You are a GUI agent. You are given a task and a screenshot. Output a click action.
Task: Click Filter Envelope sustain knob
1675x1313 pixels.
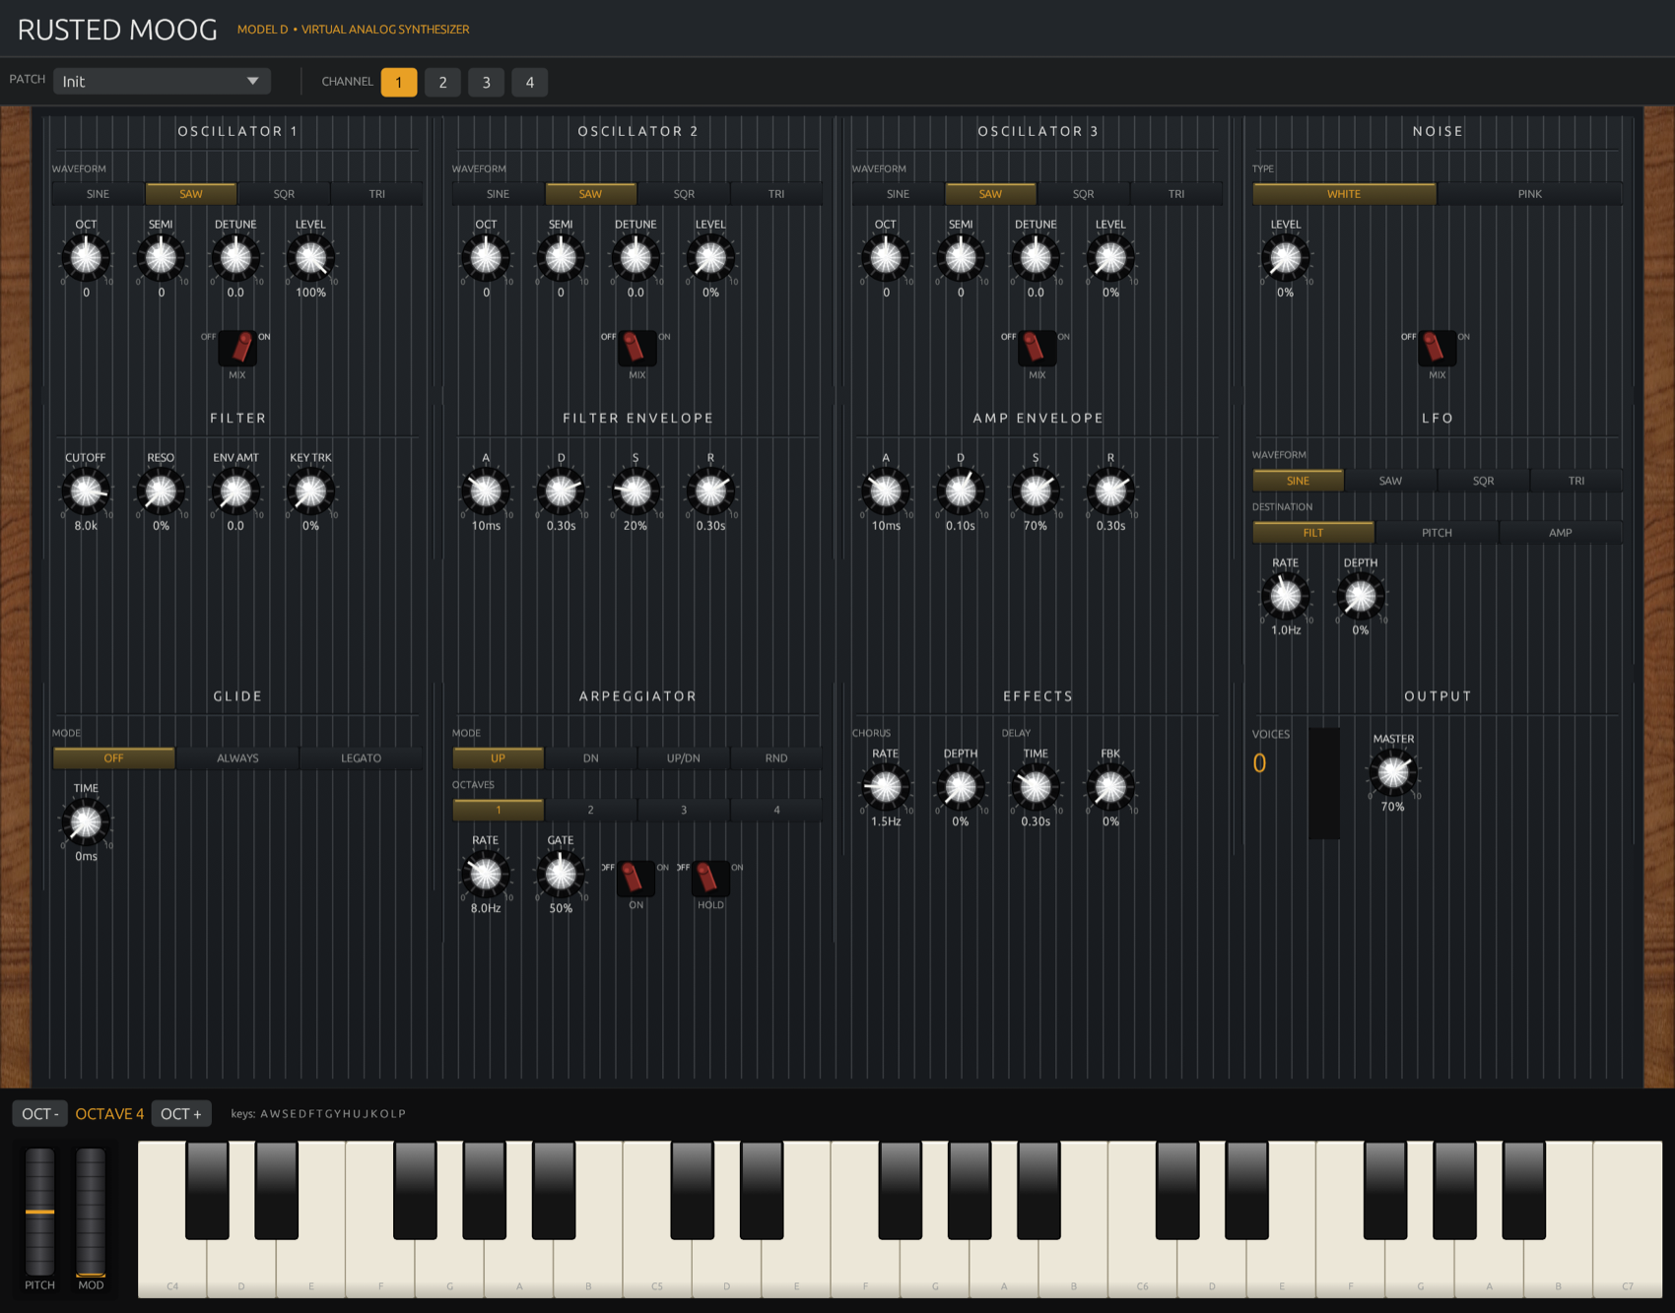pyautogui.click(x=636, y=492)
